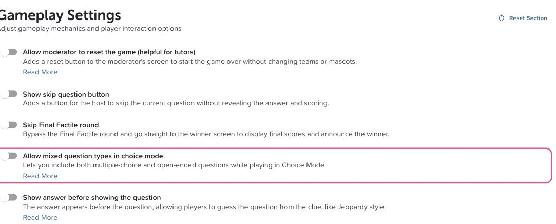Enable the moderator reset game toggle
This screenshot has height=224, width=556.
[x=9, y=52]
